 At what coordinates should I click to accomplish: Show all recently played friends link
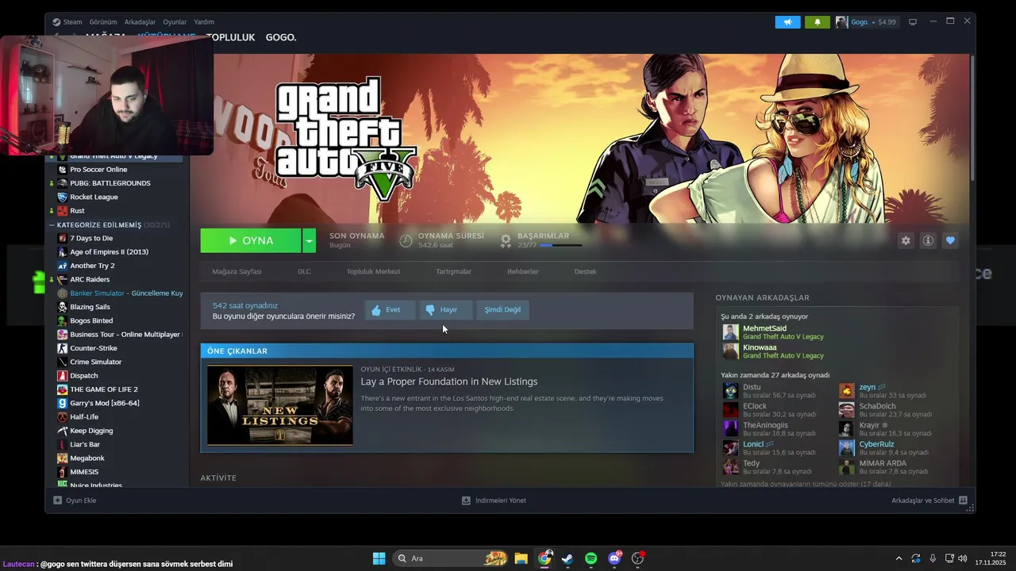pos(806,484)
